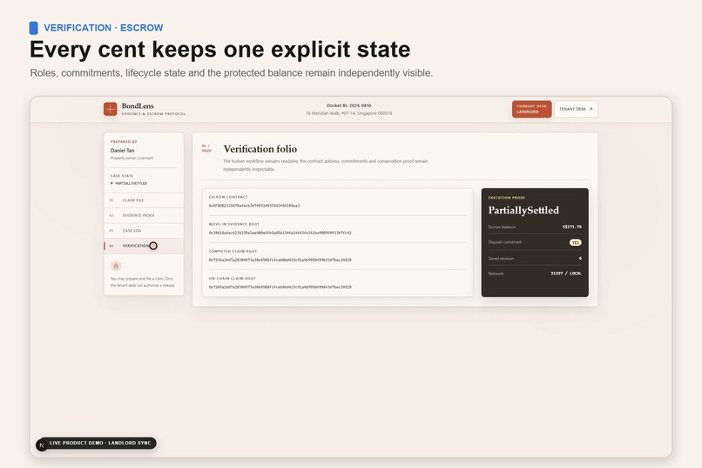This screenshot has height=468, width=702.
Task: Click the PARTIALLYSETTLED case state value
Action: coord(131,183)
